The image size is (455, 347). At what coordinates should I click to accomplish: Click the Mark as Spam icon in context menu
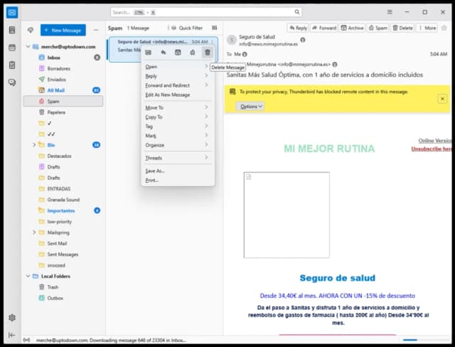click(x=193, y=53)
